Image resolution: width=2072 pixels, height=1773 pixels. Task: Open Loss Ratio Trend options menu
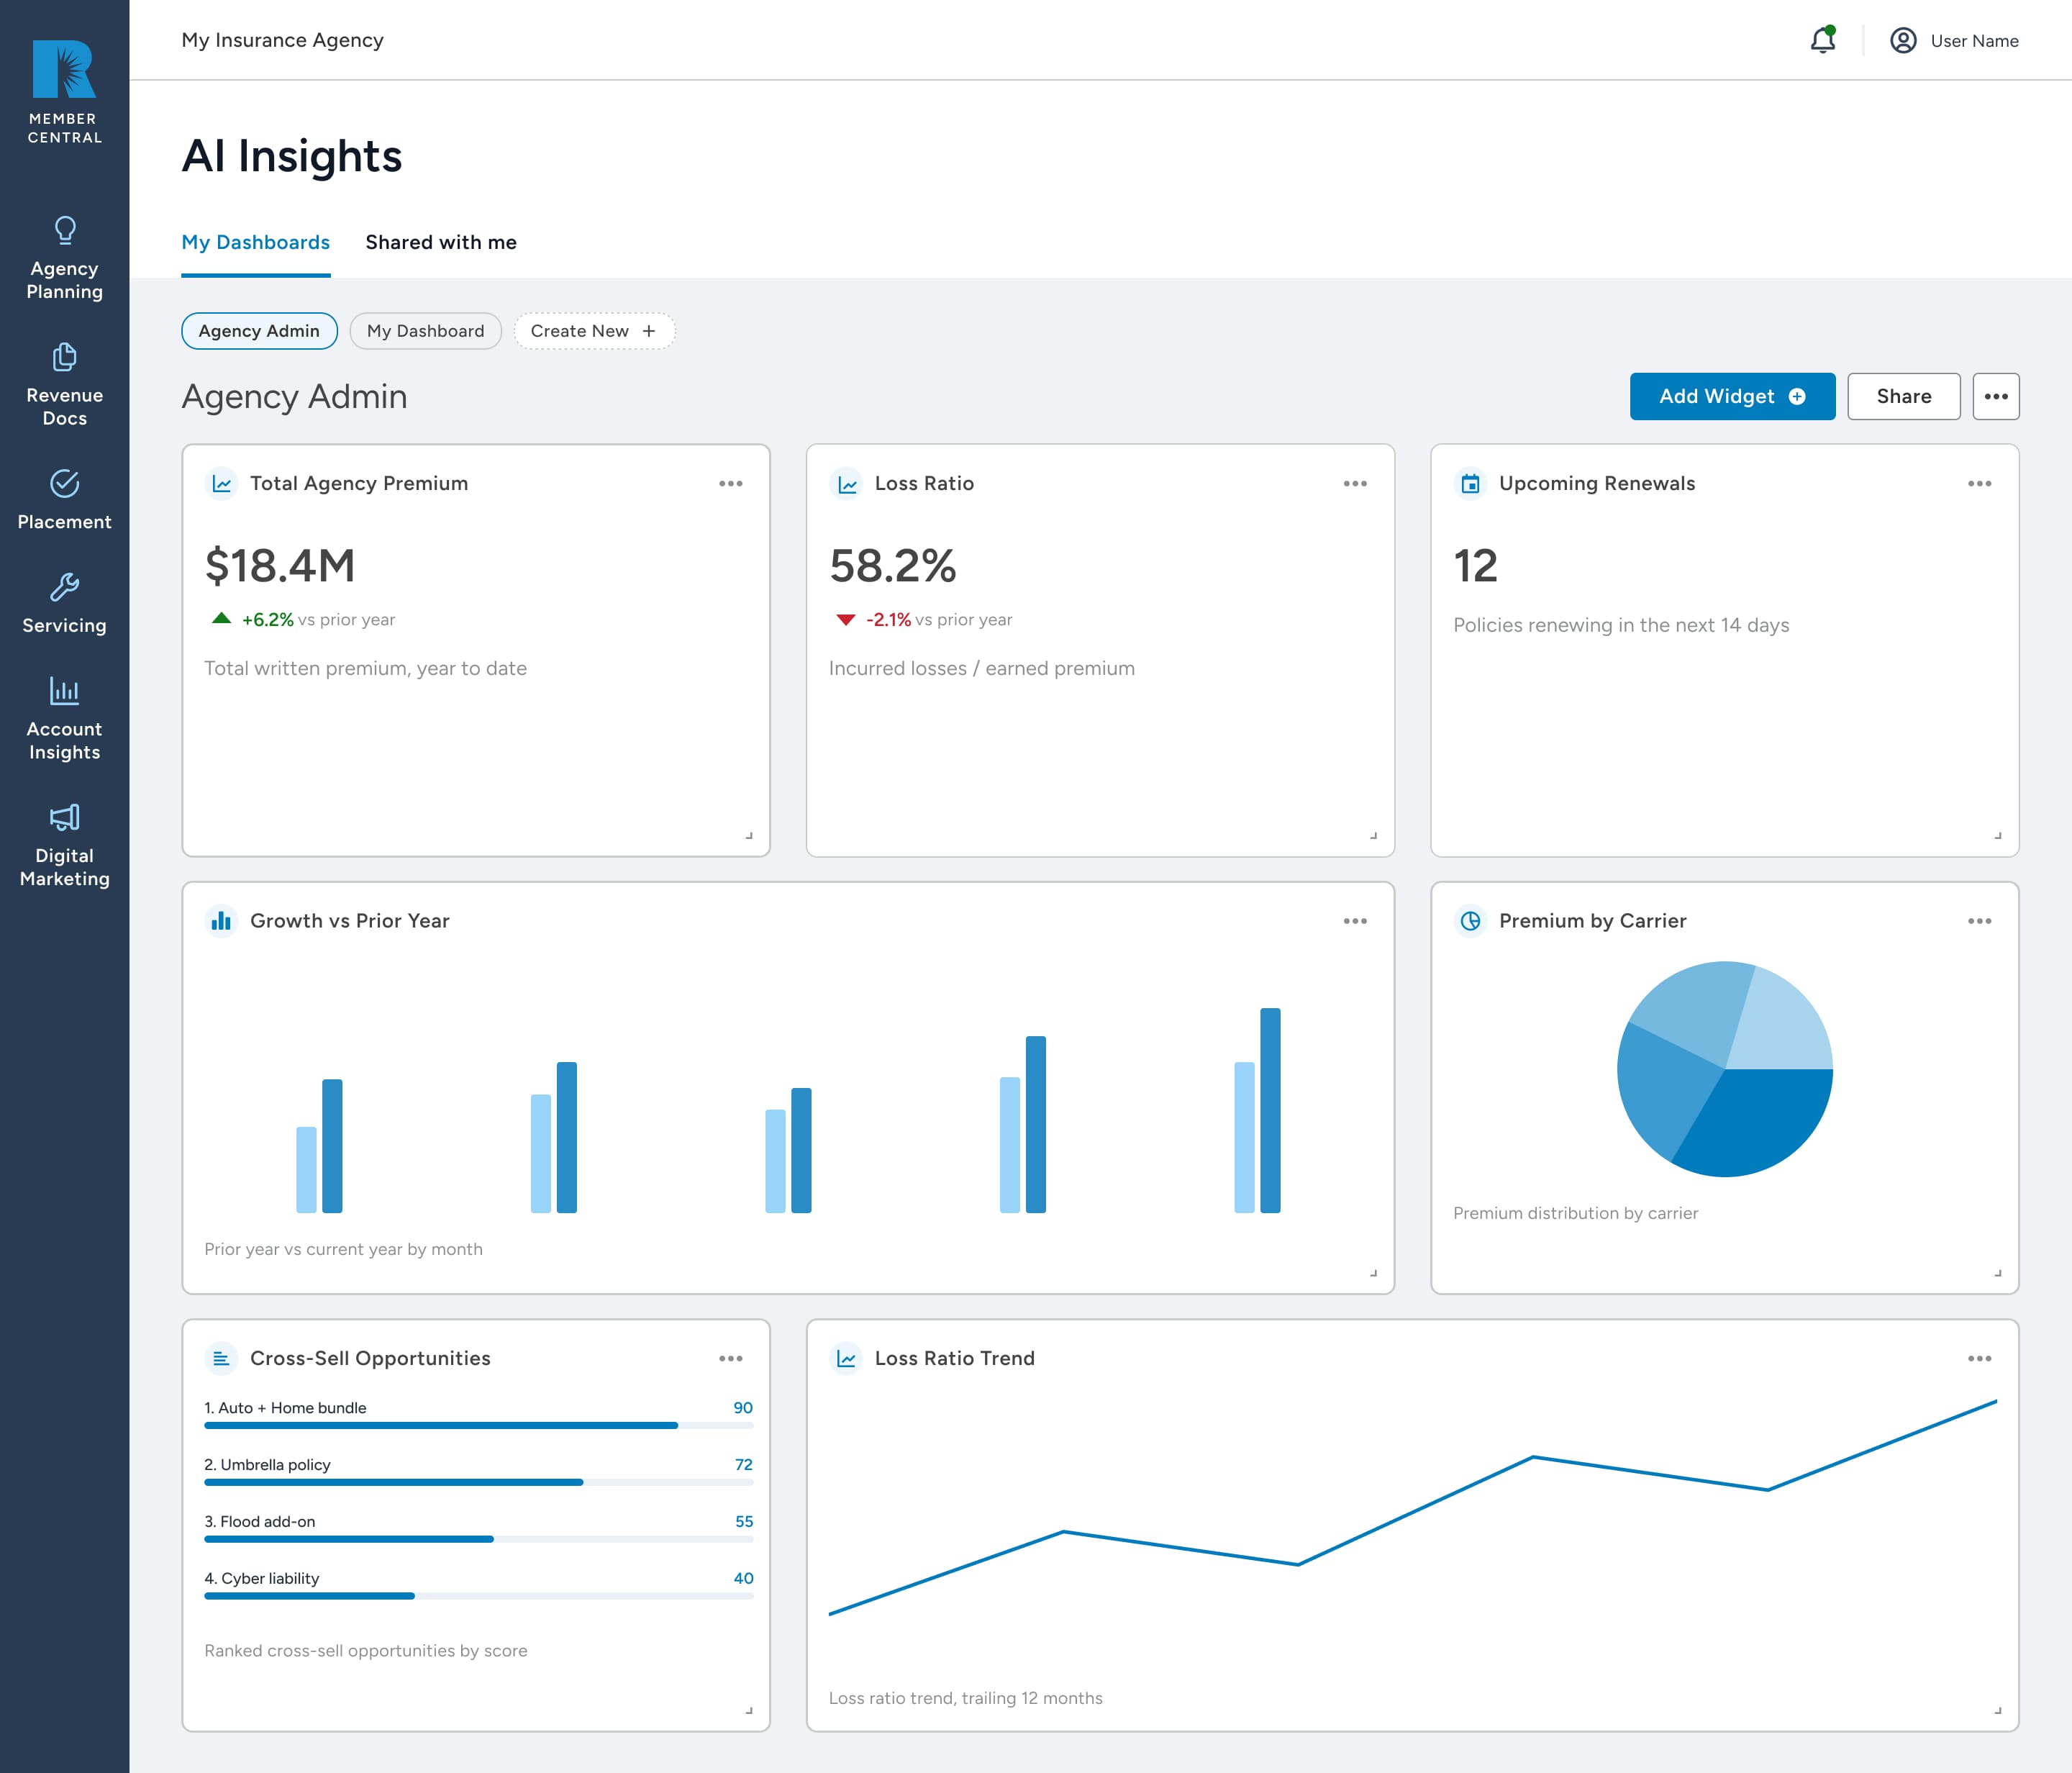1980,1359
